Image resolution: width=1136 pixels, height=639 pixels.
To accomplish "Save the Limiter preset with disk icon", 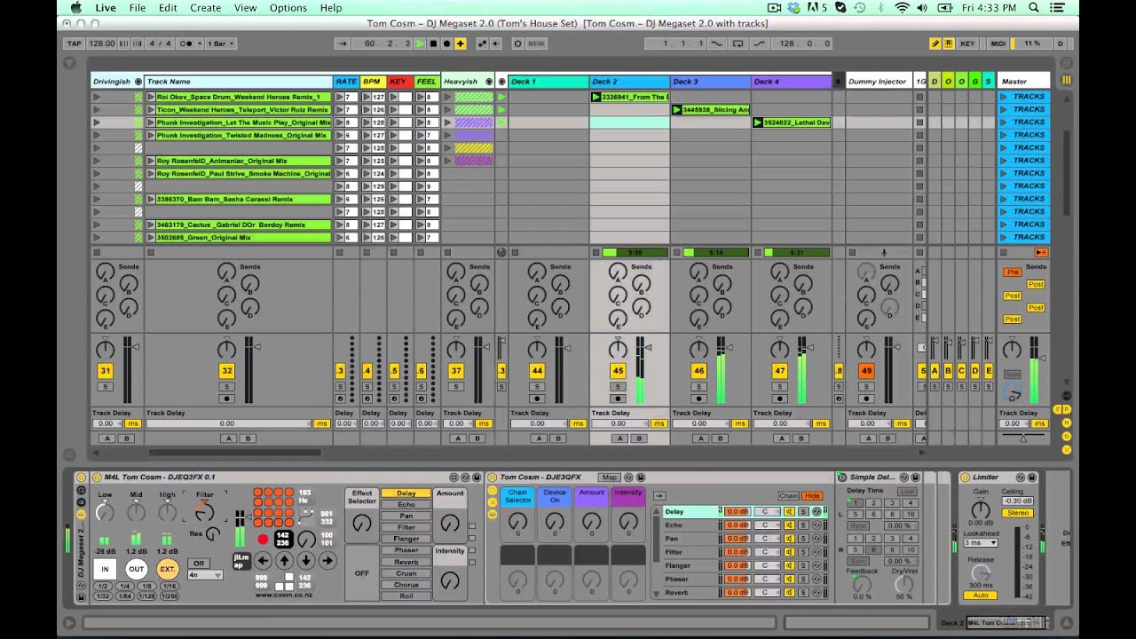I will pos(1031,477).
